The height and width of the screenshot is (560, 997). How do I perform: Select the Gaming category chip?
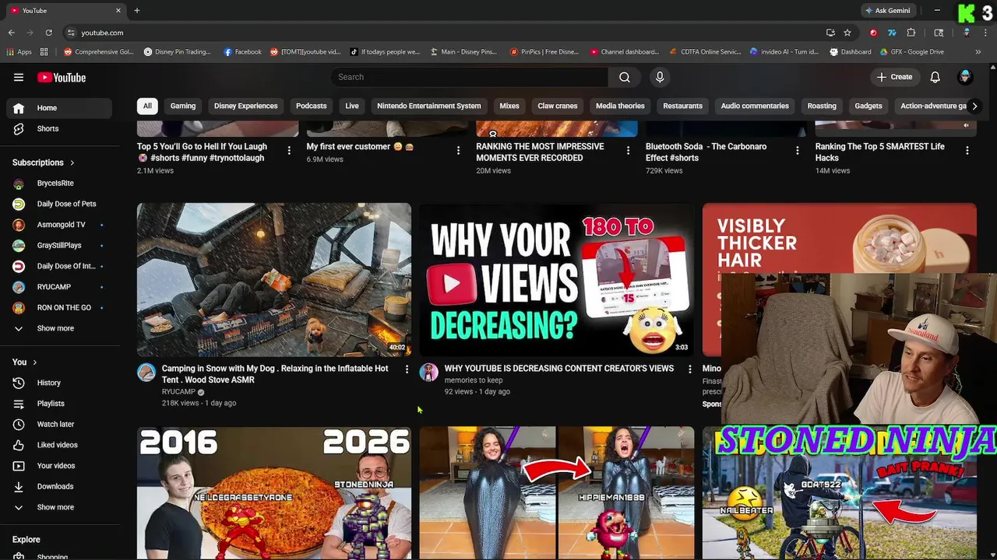click(x=183, y=106)
